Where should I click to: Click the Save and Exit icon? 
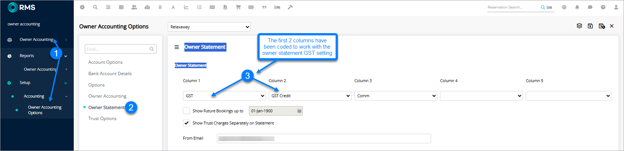pos(602,26)
